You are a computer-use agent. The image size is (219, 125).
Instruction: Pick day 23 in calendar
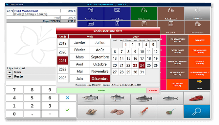coord(135,65)
